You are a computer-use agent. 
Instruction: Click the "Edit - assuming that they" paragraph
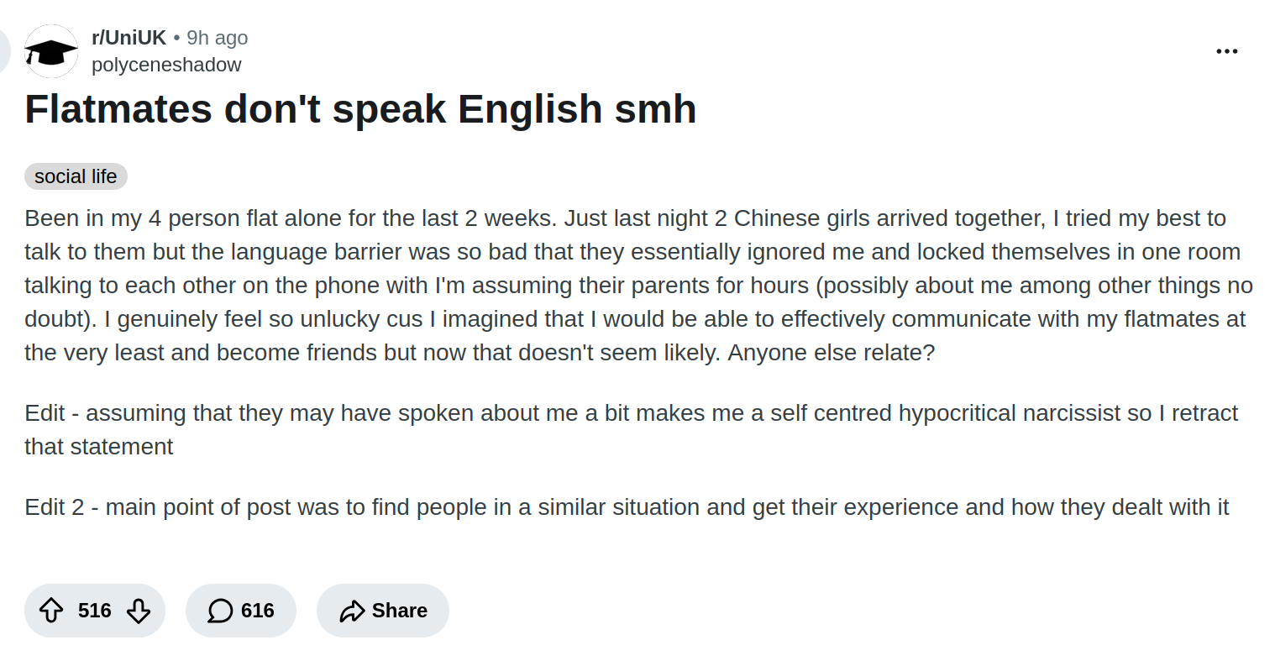631,429
